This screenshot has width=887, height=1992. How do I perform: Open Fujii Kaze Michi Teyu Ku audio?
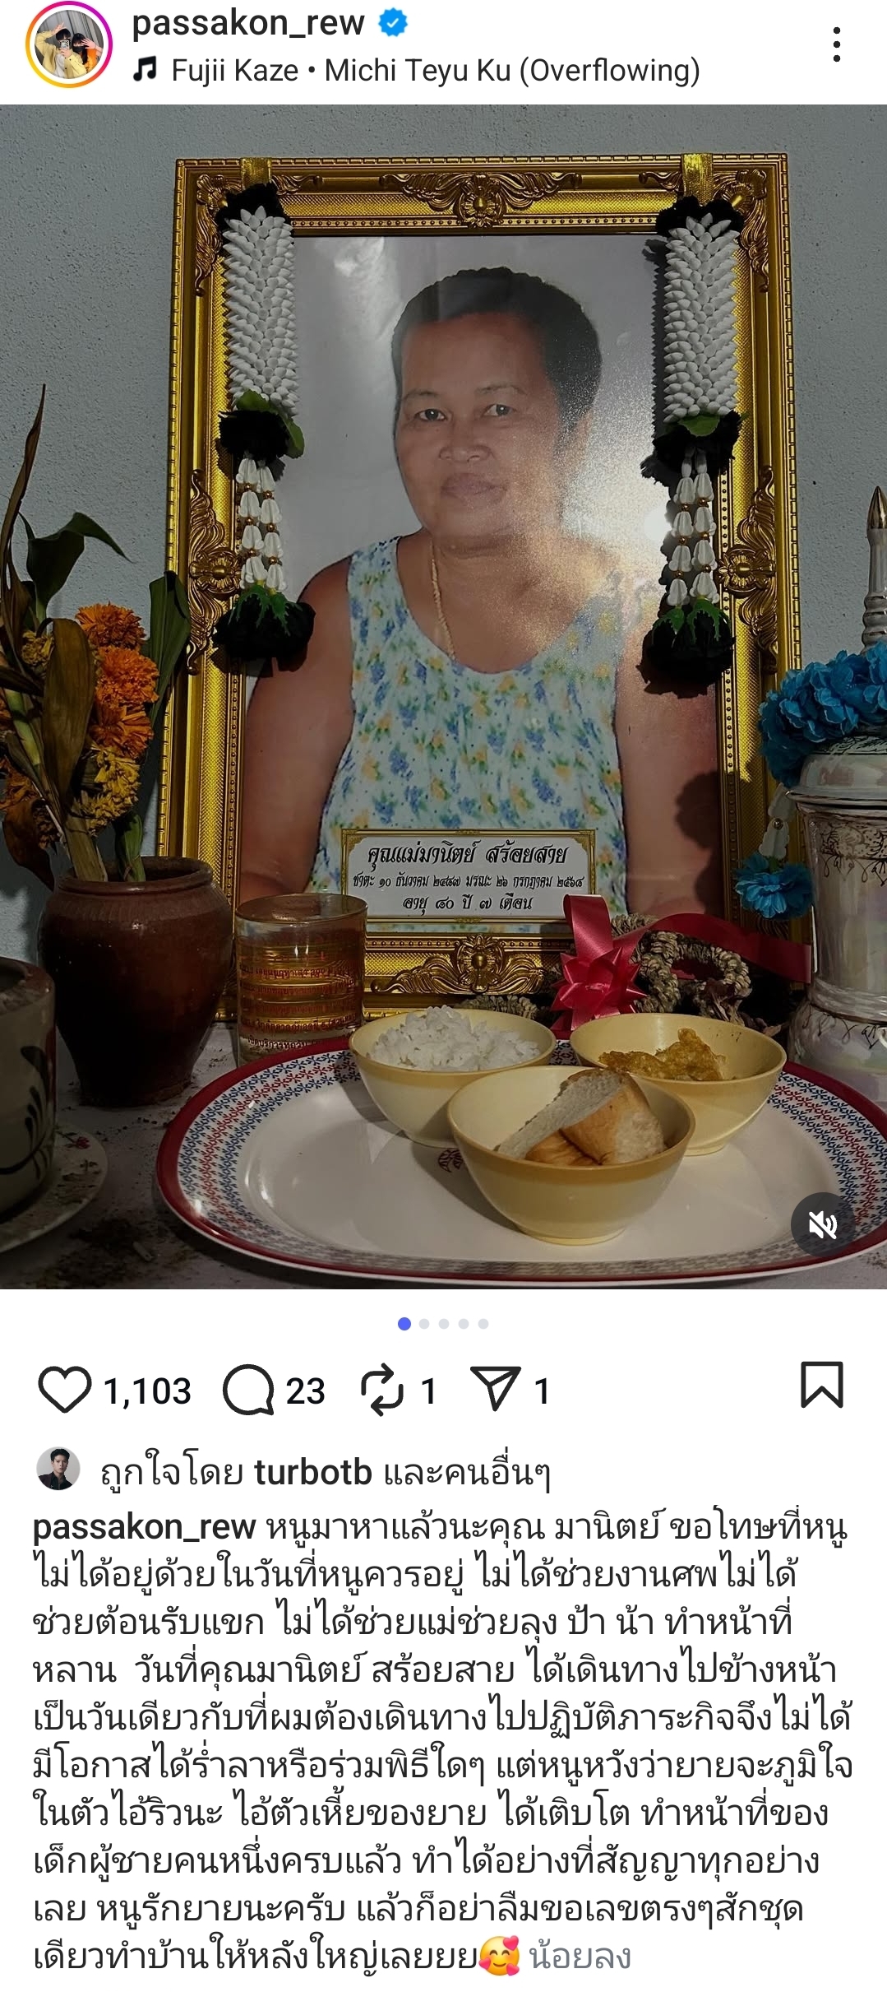436,71
